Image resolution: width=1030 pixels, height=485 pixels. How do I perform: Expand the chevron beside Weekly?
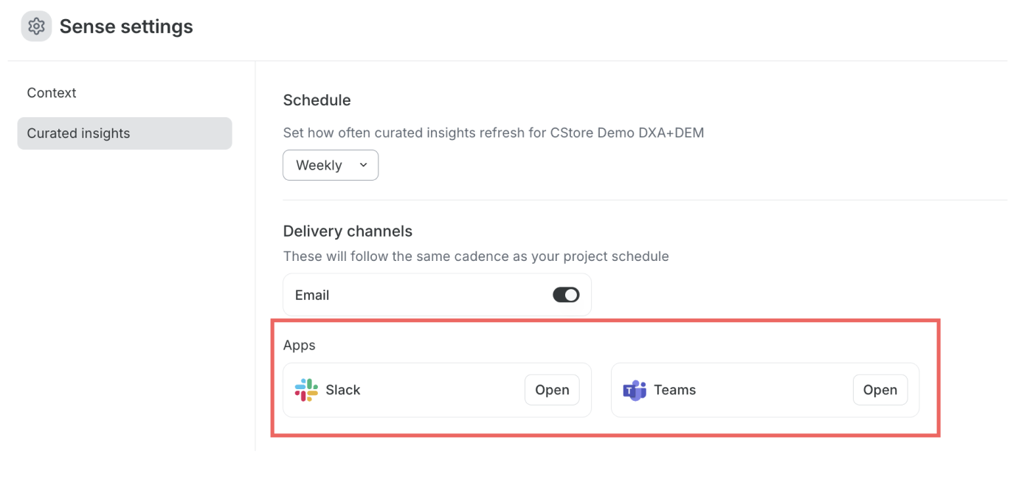[x=363, y=165]
